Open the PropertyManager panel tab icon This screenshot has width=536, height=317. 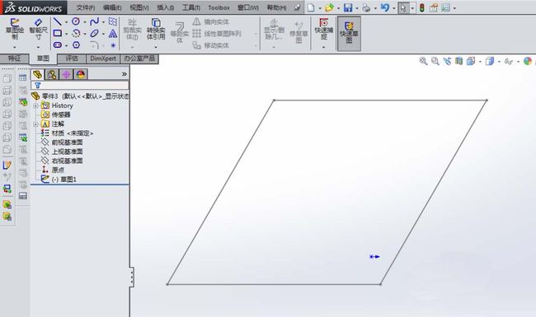point(52,74)
